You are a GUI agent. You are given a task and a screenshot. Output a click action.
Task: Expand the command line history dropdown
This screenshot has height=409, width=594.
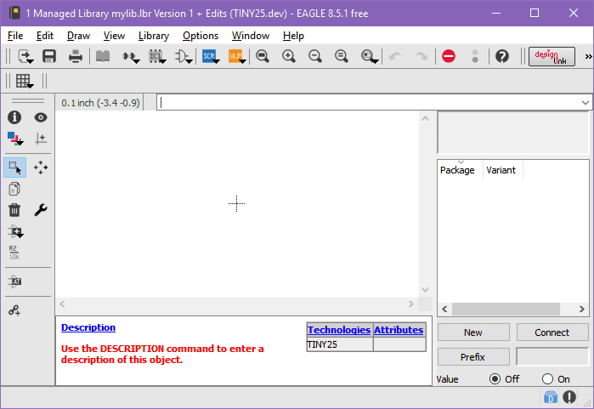tap(585, 102)
